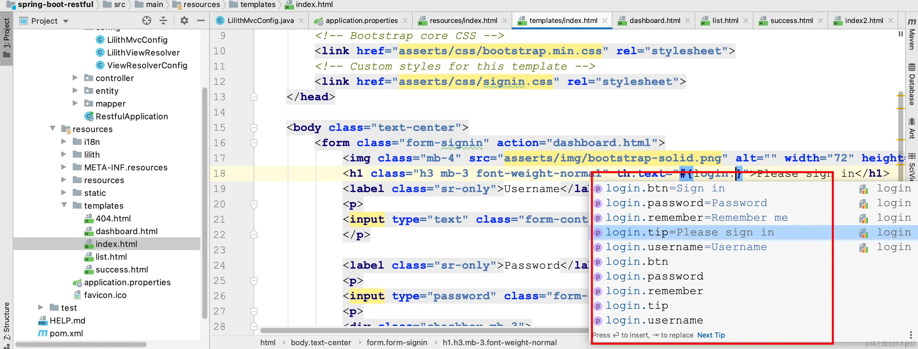Image resolution: width=918 pixels, height=349 pixels.
Task: Toggle the fold marker at the closing head tag
Action: pyautogui.click(x=254, y=97)
